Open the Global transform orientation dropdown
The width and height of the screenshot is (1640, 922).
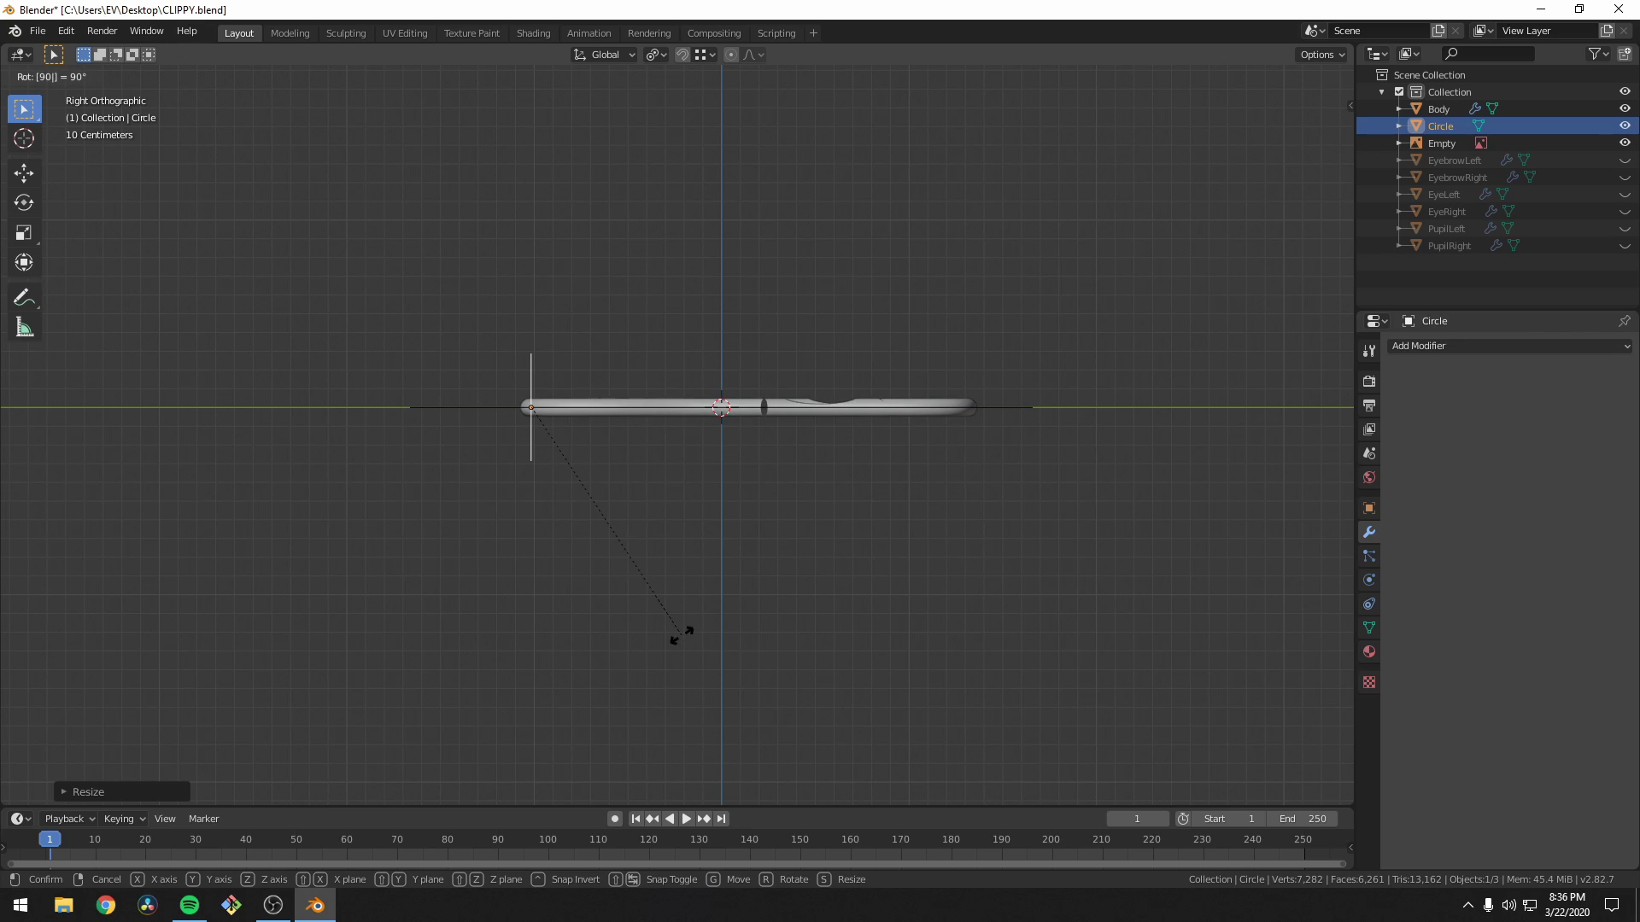click(x=605, y=55)
